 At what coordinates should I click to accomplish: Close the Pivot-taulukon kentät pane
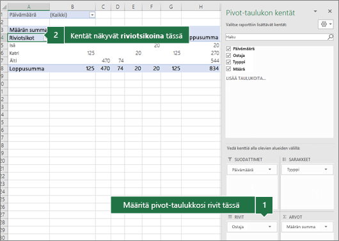(x=329, y=12)
